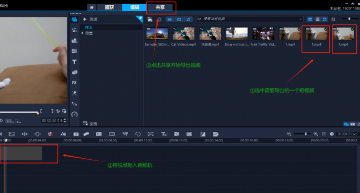Toggle show audio files filter in library

(188, 20)
